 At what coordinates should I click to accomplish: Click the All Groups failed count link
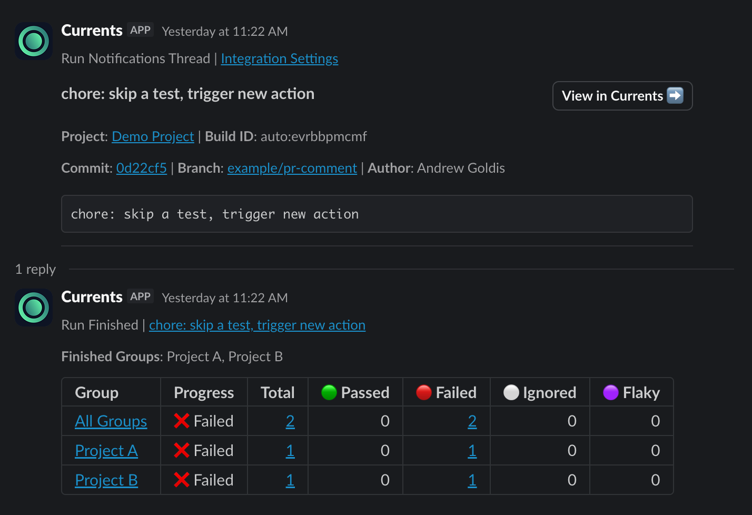[x=472, y=421]
